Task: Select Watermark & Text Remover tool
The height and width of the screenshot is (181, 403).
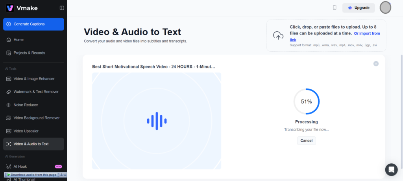Action: pyautogui.click(x=36, y=92)
